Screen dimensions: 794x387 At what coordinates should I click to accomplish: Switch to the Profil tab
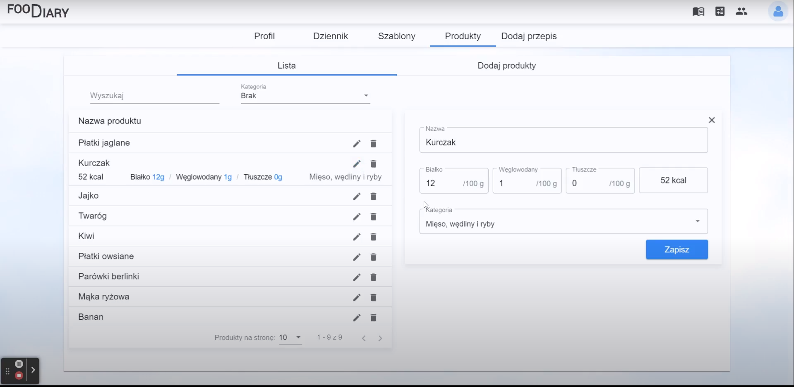264,36
